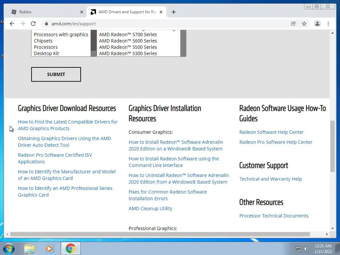Click the page vertical scrollbar thumb
The width and height of the screenshot is (340, 255).
(332, 146)
